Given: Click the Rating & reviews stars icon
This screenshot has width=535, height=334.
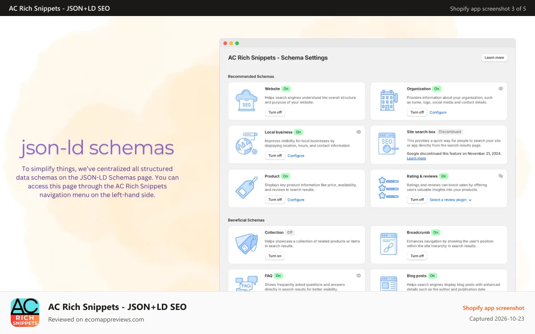Looking at the screenshot, I should click(389, 187).
